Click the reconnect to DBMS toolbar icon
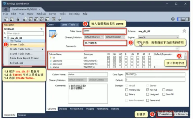This screenshot has width=193, height=119. pyautogui.click(x=60, y=19)
